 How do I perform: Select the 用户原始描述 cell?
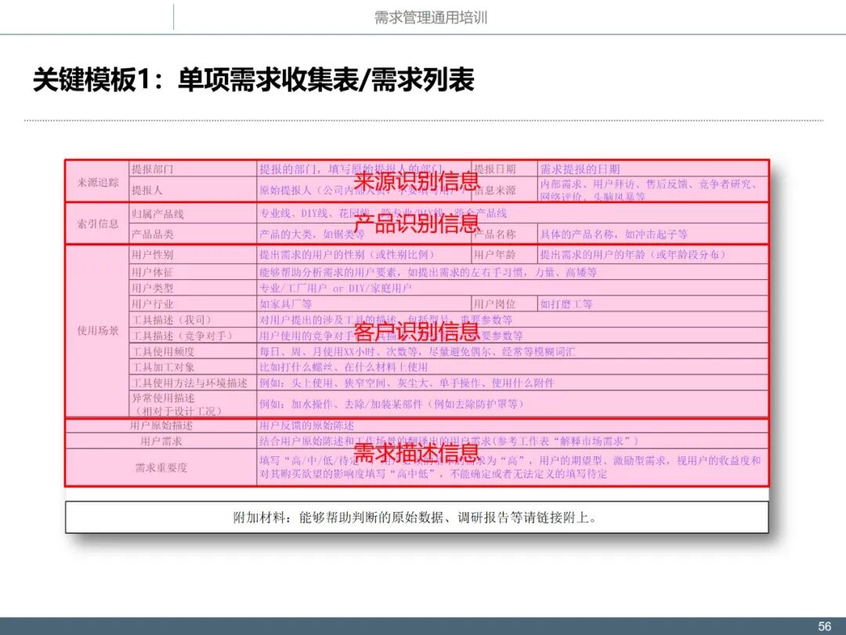(161, 426)
